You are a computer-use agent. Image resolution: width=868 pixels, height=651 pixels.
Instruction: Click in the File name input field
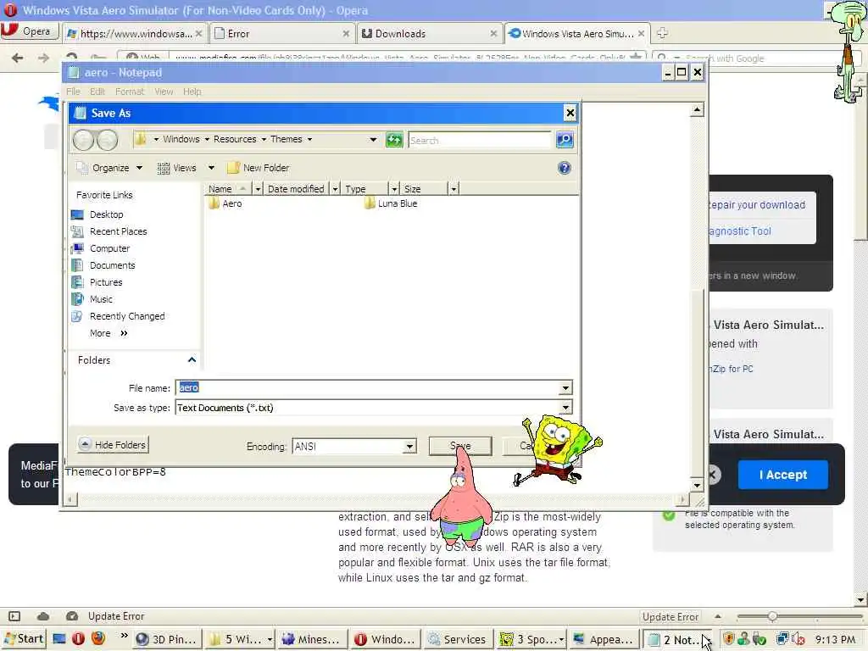pos(368,387)
